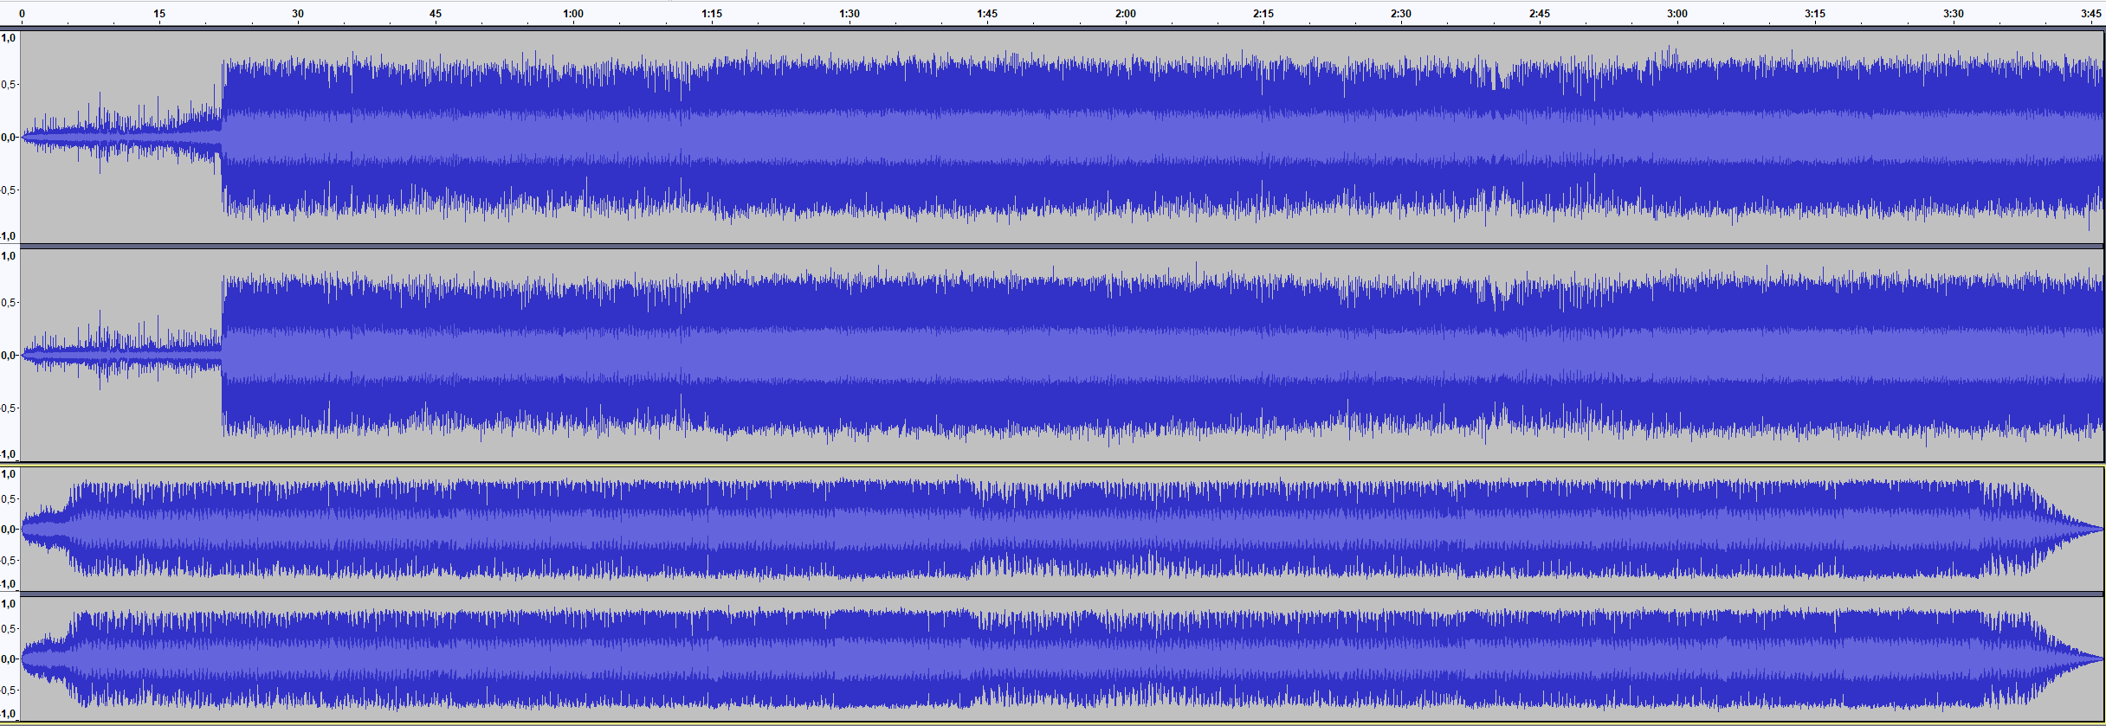This screenshot has height=726, width=2106.
Task: Click the 2:30 mark on the timeline ruler
Action: click(x=1401, y=14)
